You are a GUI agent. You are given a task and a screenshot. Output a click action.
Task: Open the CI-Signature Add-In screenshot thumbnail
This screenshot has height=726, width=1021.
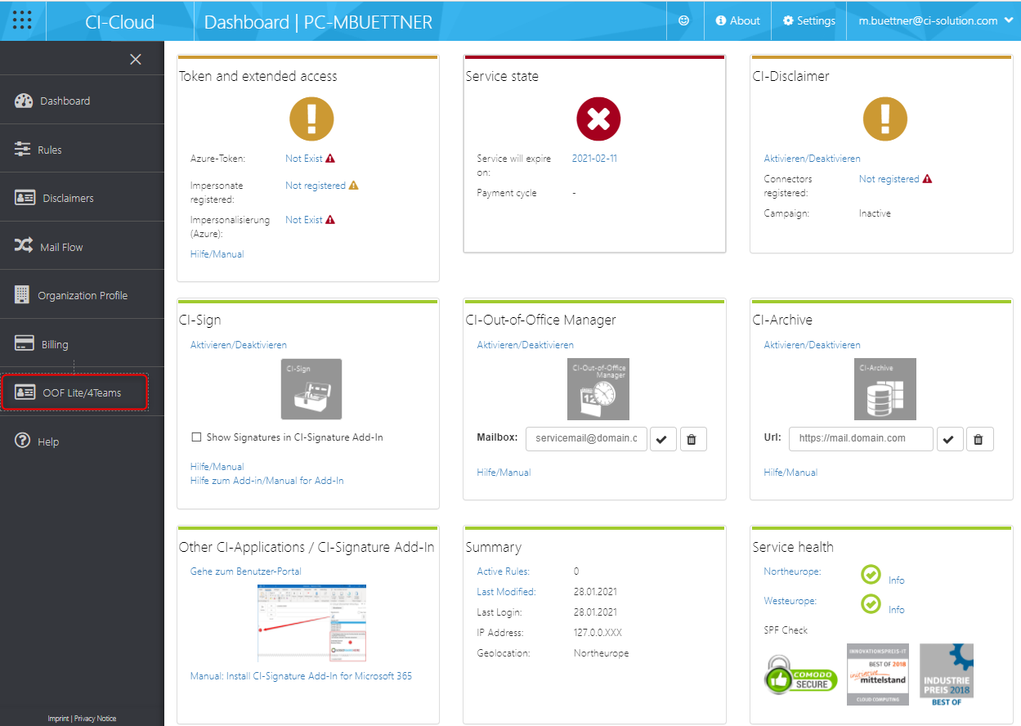coord(311,623)
